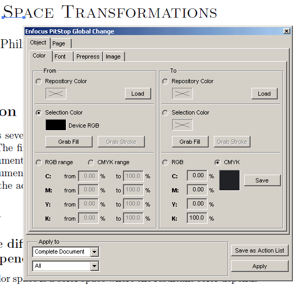Click the M range to field
Screen dimensions: 296x286
pos(133,190)
